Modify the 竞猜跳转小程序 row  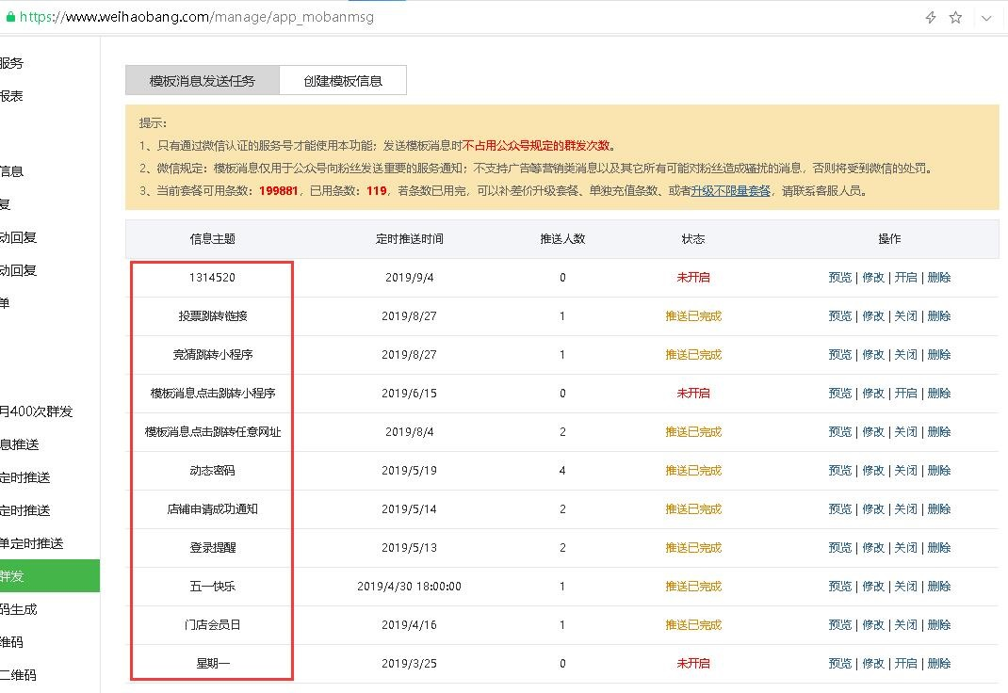click(873, 355)
